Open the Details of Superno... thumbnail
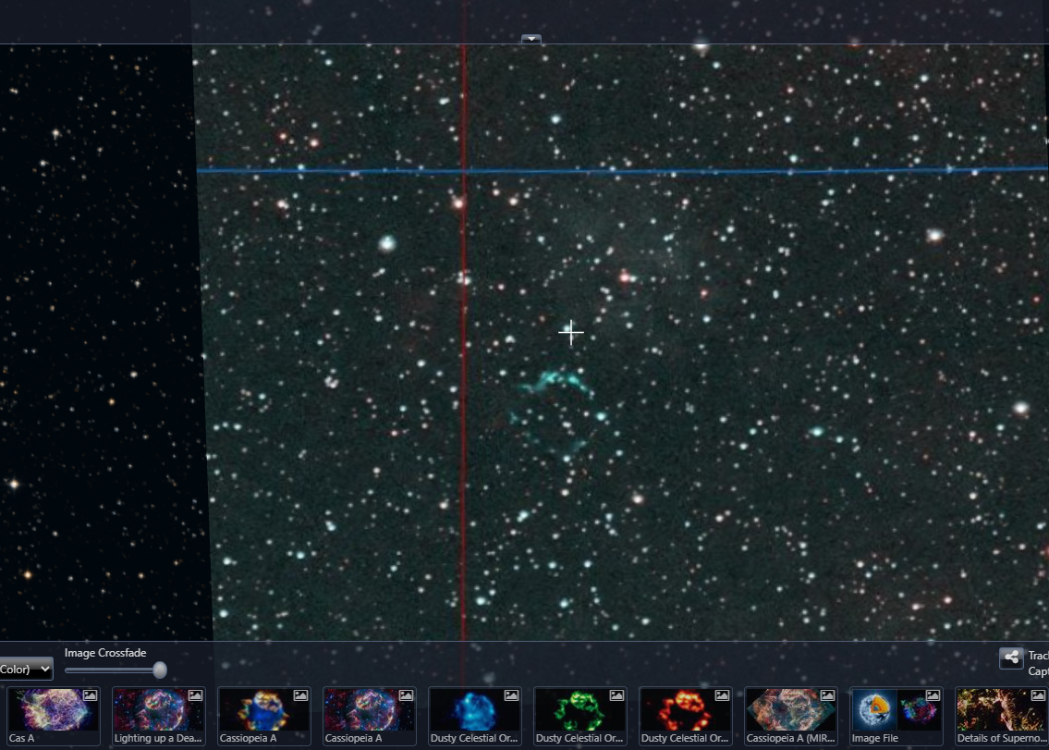This screenshot has height=750, width=1049. (x=1002, y=716)
